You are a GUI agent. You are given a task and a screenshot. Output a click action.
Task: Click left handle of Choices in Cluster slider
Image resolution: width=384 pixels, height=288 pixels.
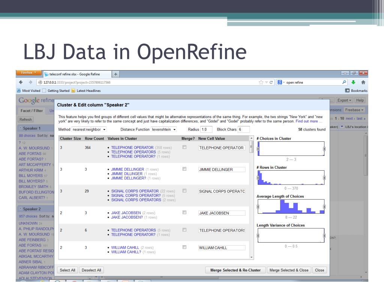pos(258,148)
